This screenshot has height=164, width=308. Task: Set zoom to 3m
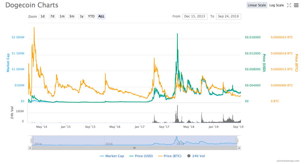[x=72, y=16]
